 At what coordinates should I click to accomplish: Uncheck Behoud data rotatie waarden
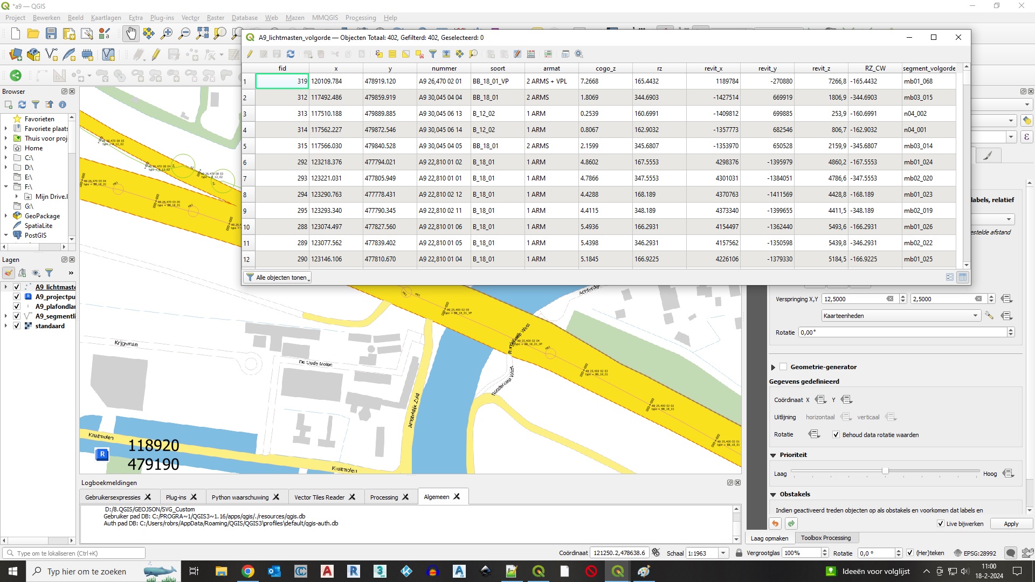point(836,435)
